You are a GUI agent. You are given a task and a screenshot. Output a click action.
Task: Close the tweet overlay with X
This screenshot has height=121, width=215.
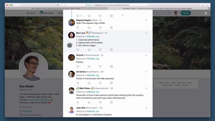(x=206, y=13)
